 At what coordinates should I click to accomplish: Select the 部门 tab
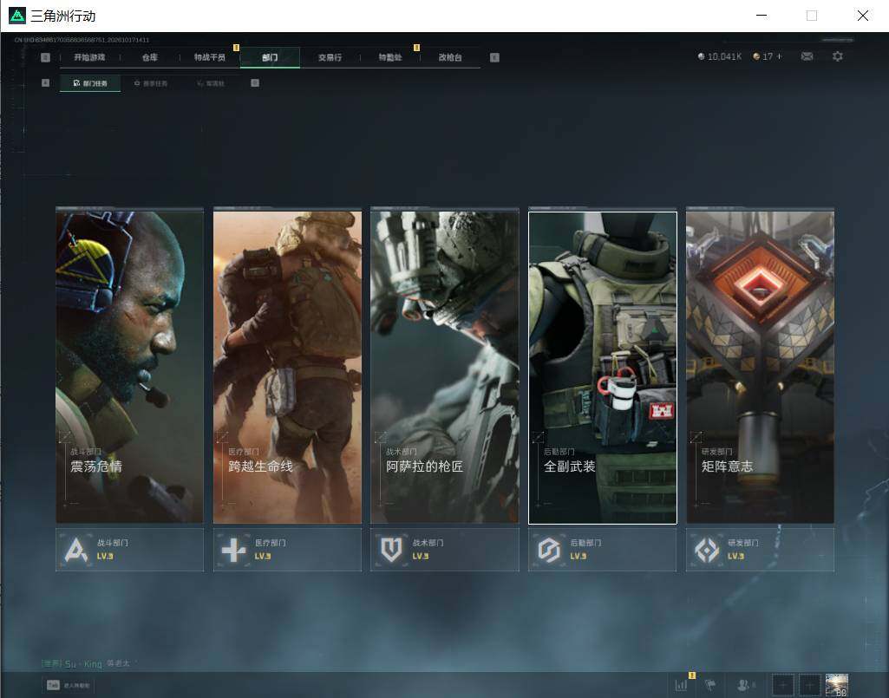point(270,57)
